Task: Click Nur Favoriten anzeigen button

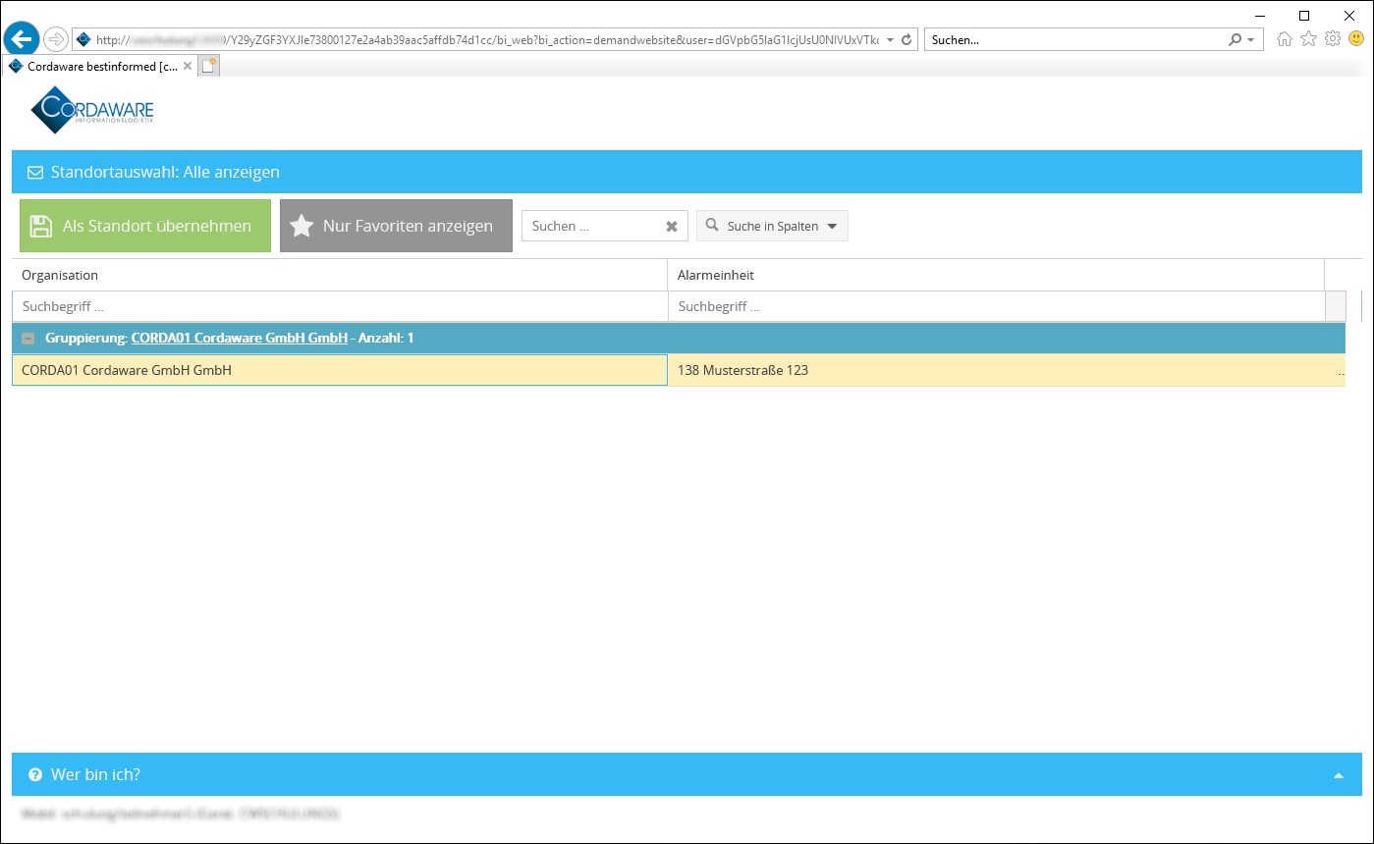Action: point(396,226)
